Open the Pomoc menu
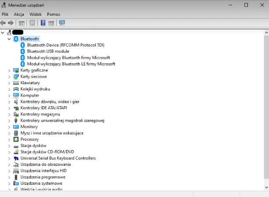Viewport: 269px width, 197px height. (54, 14)
